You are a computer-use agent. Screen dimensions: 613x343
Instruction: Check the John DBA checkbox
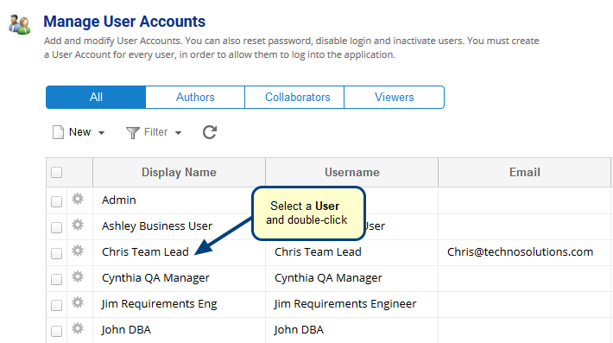tap(57, 331)
